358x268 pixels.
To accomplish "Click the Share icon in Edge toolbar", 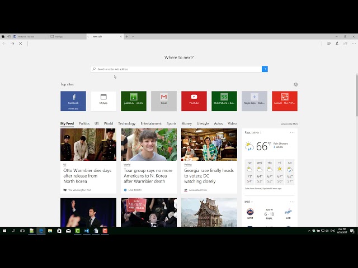I will click(346, 44).
